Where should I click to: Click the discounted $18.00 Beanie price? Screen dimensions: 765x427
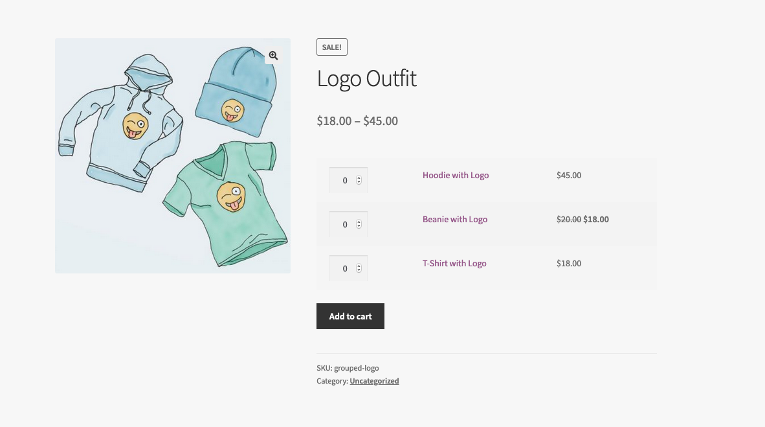tap(595, 219)
